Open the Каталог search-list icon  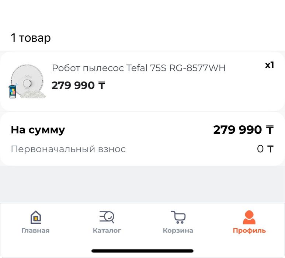click(107, 217)
